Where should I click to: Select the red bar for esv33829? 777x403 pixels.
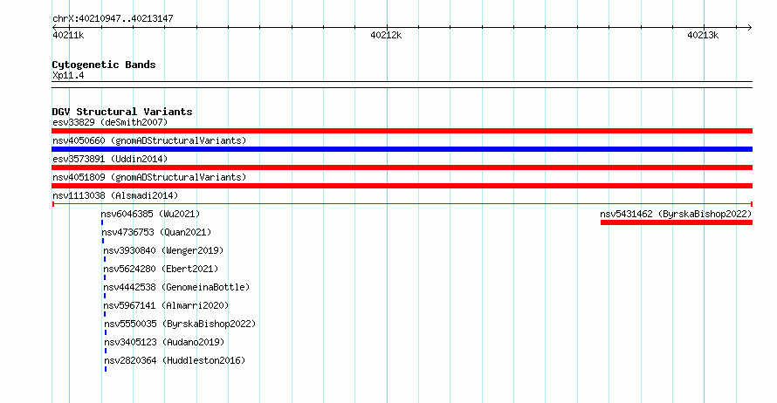402,131
